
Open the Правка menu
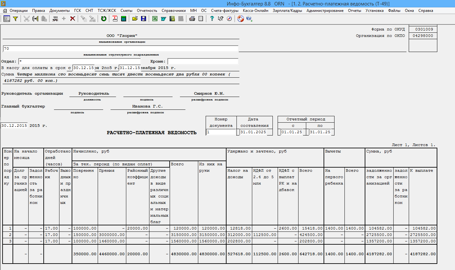(39, 11)
